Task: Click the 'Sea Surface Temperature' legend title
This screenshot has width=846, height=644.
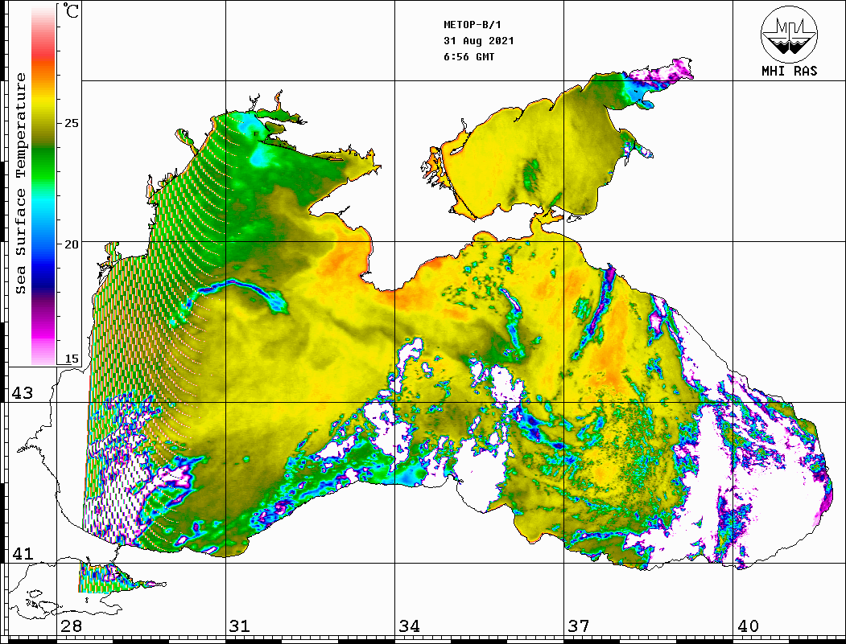Action: tap(20, 184)
